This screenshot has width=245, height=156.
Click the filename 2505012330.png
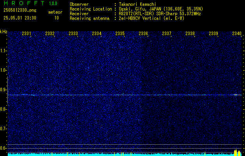click(x=20, y=11)
